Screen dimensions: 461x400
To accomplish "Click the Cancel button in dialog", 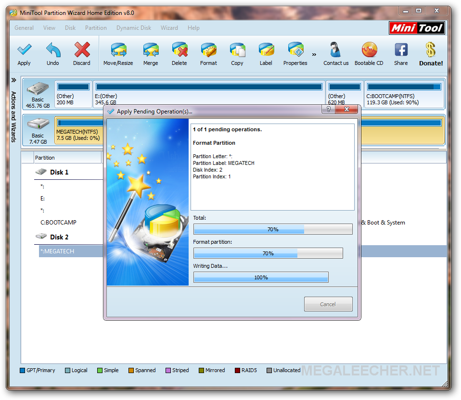I will tap(328, 304).
